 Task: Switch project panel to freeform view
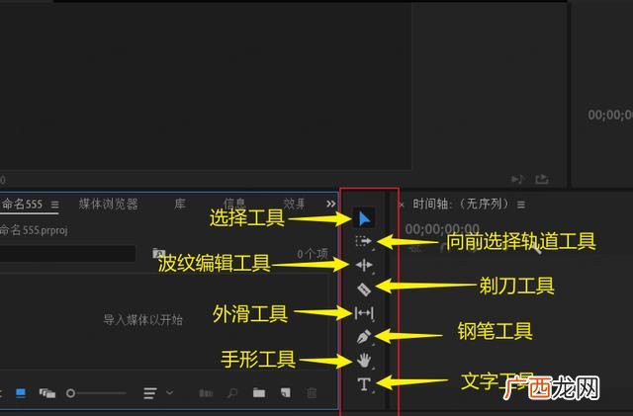coord(46,392)
